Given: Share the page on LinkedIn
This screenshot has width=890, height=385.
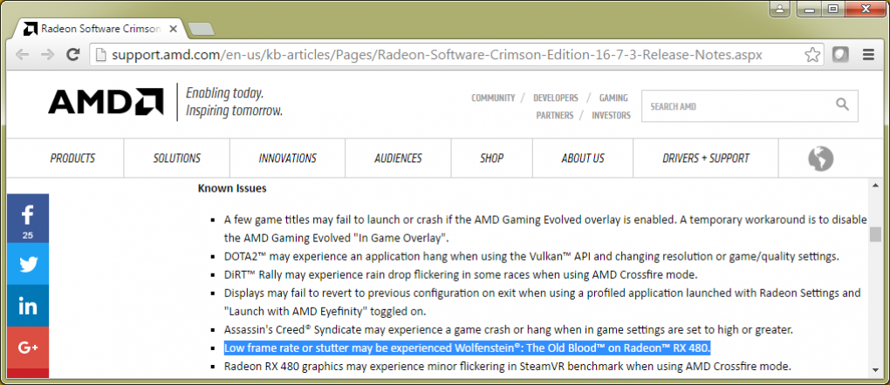Looking at the screenshot, I should tap(28, 307).
